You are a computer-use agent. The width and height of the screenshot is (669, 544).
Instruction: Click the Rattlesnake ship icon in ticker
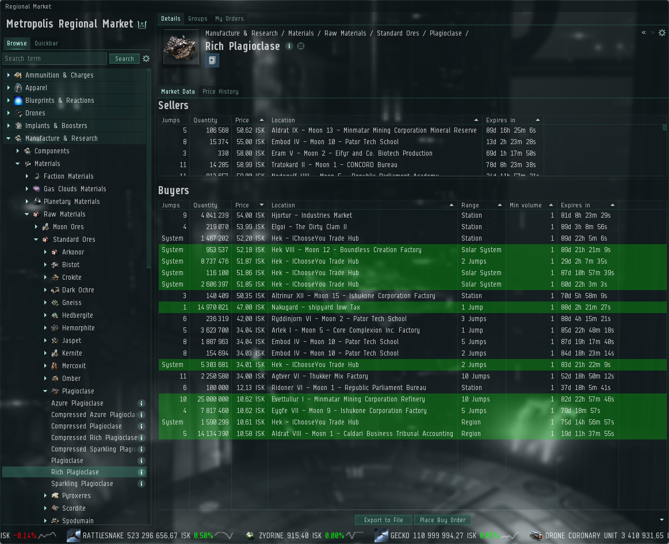point(74,535)
